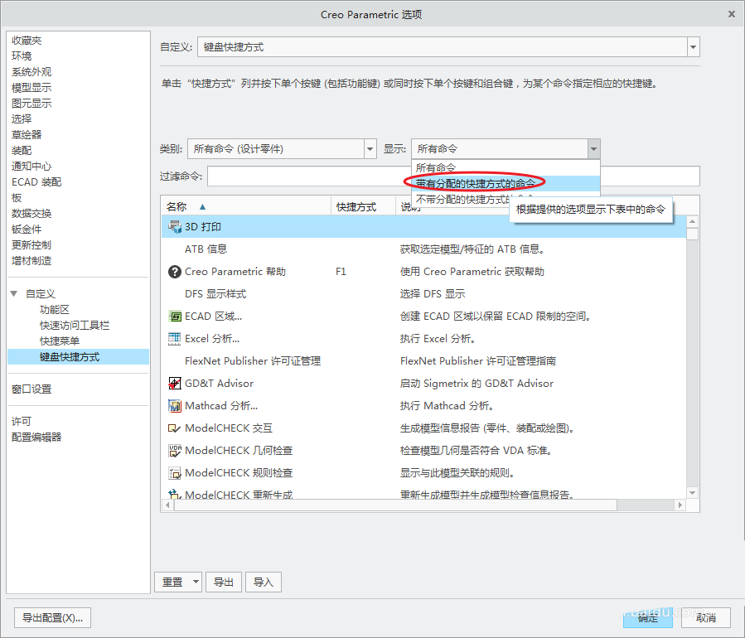Select 功能区 under 自定义
The width and height of the screenshot is (745, 638).
click(x=55, y=310)
